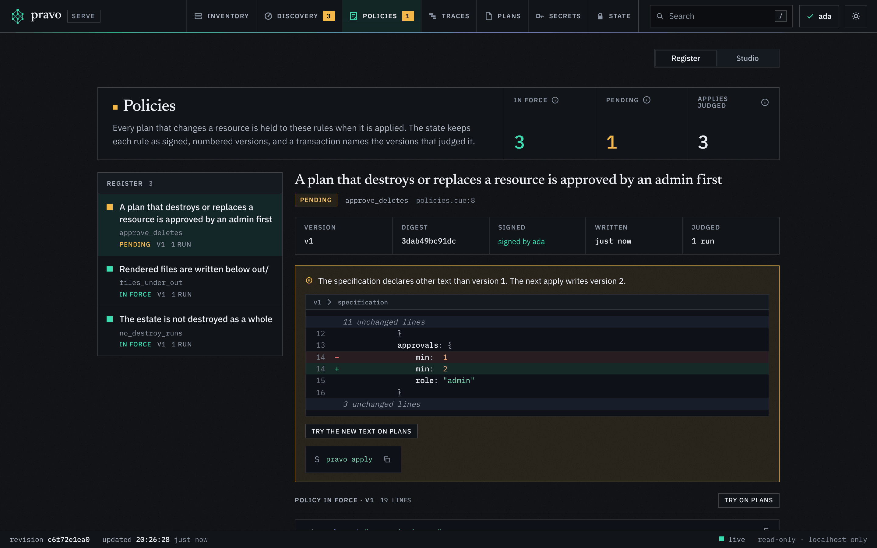Open the Inventory tab
Viewport: 877px width, 548px height.
(x=221, y=16)
